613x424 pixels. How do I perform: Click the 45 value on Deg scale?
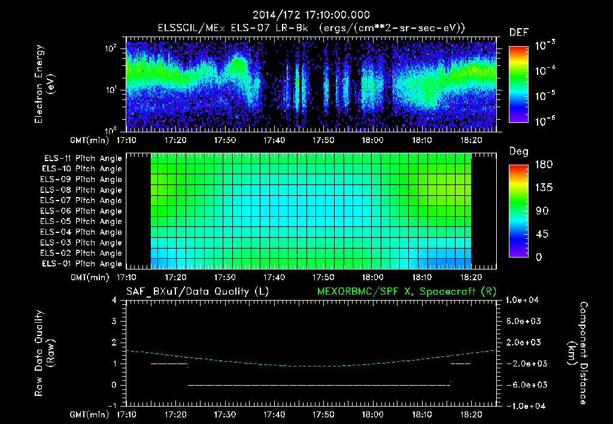(x=542, y=234)
